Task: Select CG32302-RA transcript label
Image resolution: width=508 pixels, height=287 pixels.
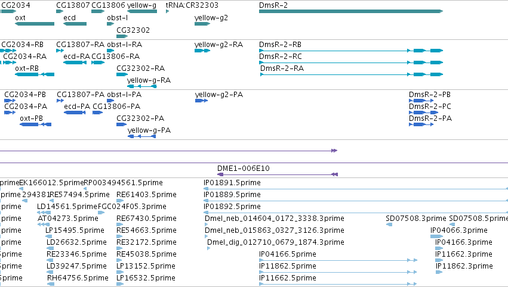Action: 141,68
